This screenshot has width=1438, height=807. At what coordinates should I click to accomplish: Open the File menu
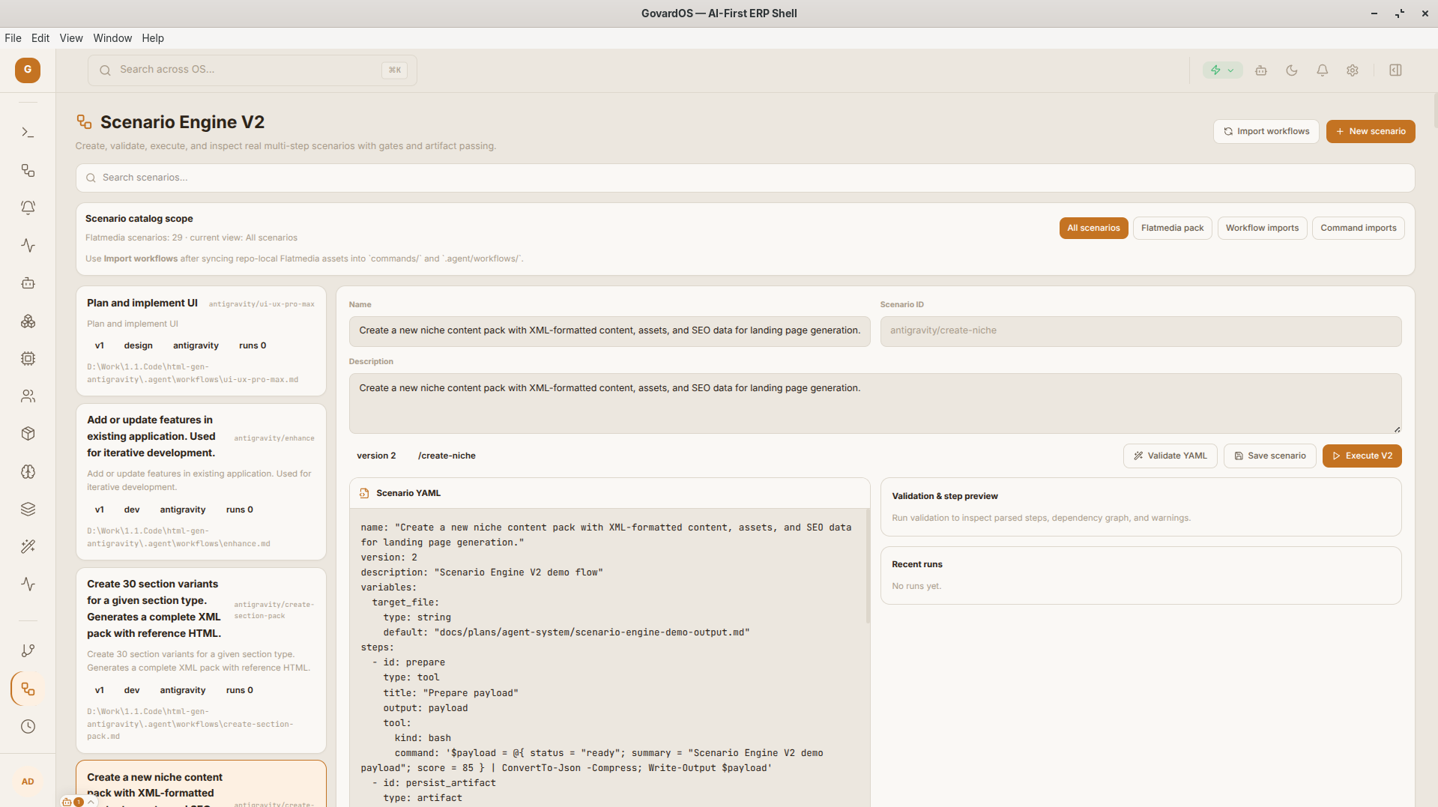(13, 38)
